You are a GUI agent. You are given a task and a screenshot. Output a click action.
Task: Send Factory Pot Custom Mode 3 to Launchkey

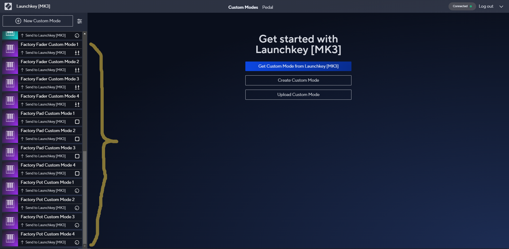click(x=43, y=225)
